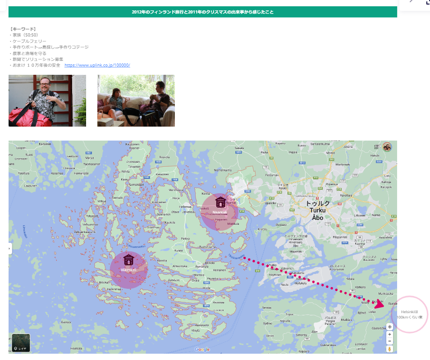Click the cabin icon marker at Viikeskeli
The image size is (430, 360).
129,260
